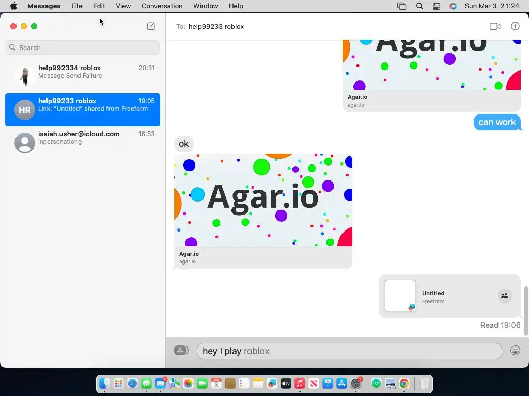
Task: Open the iMessage apps button
Action: 181,351
